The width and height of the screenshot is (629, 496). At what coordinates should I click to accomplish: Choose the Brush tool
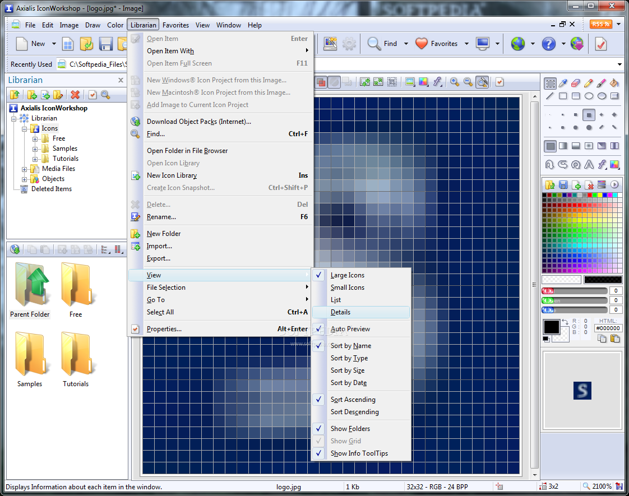602,83
